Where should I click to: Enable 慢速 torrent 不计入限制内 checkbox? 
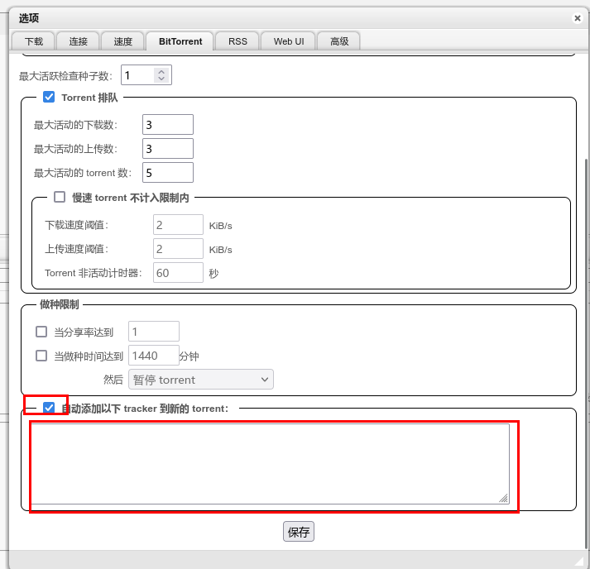click(x=60, y=197)
